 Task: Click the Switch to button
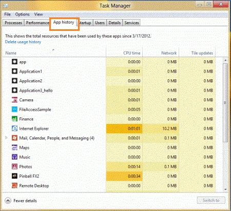(x=211, y=200)
